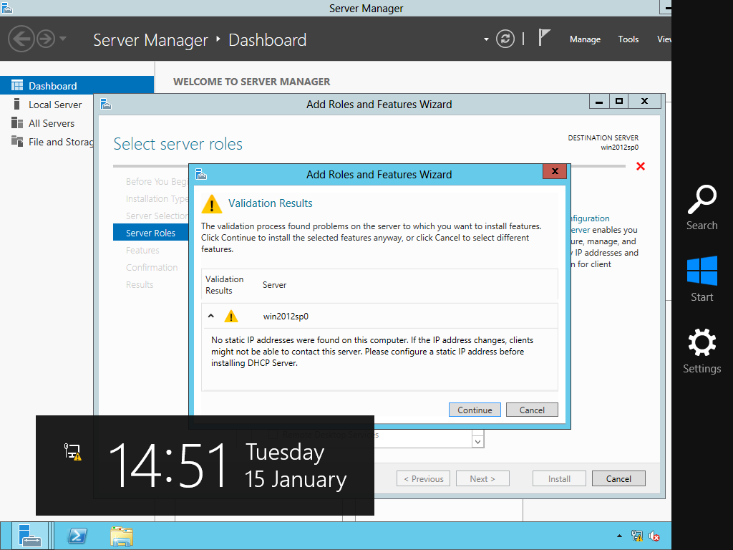This screenshot has height=550, width=733.
Task: Open the Start charm
Action: click(702, 272)
